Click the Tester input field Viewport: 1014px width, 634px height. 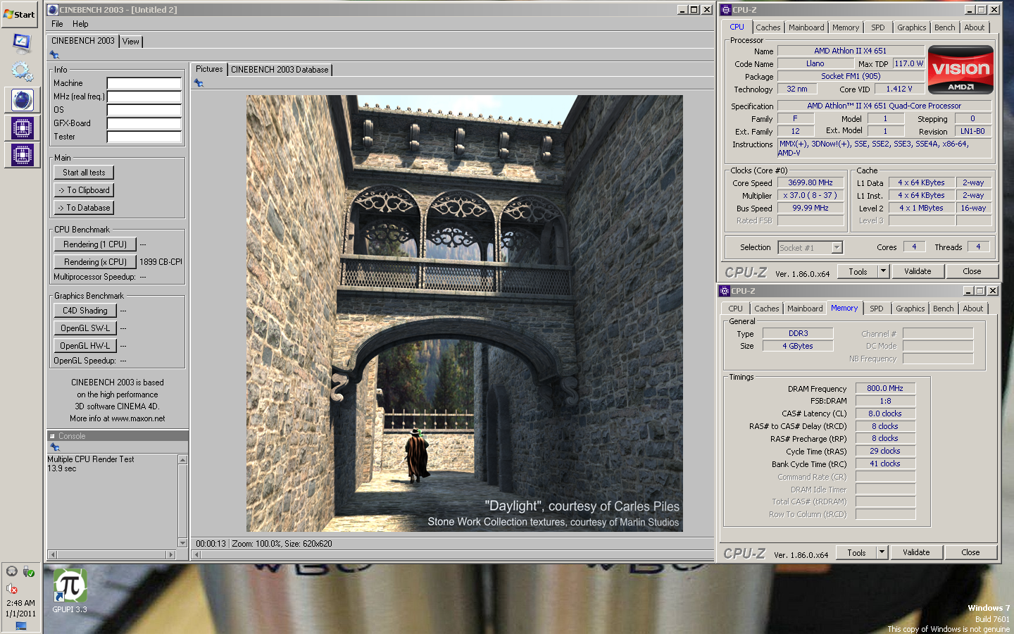point(144,137)
